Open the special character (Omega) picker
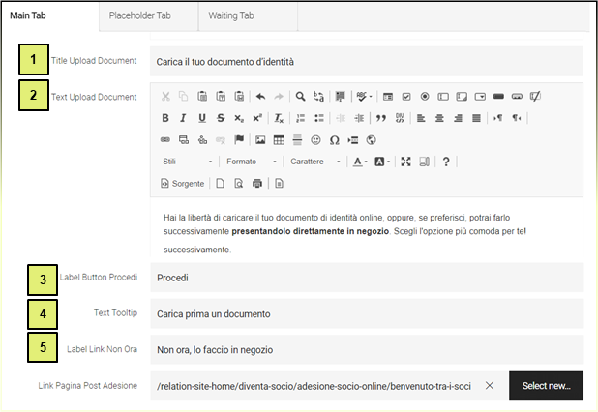598x412 pixels. pos(334,140)
